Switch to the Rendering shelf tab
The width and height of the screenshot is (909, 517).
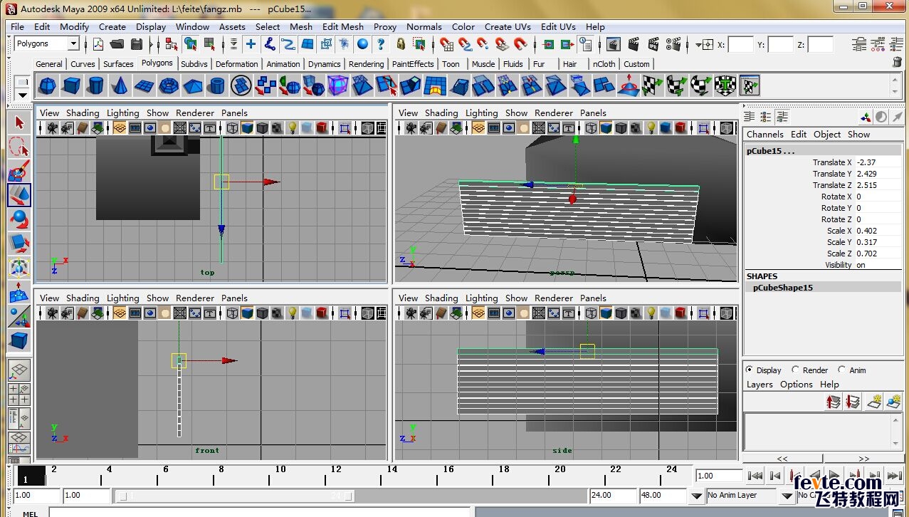click(367, 64)
